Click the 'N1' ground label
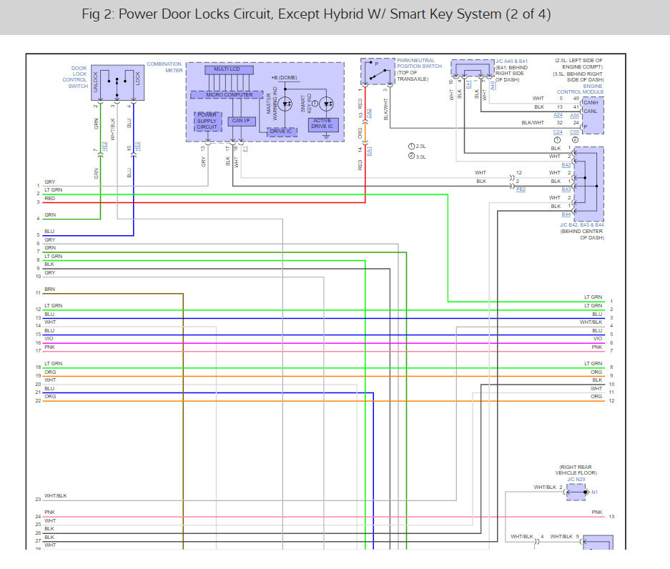This screenshot has width=670, height=569. (x=594, y=493)
